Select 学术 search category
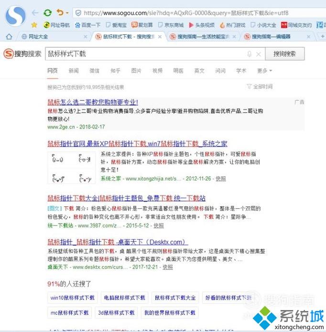 point(241,71)
